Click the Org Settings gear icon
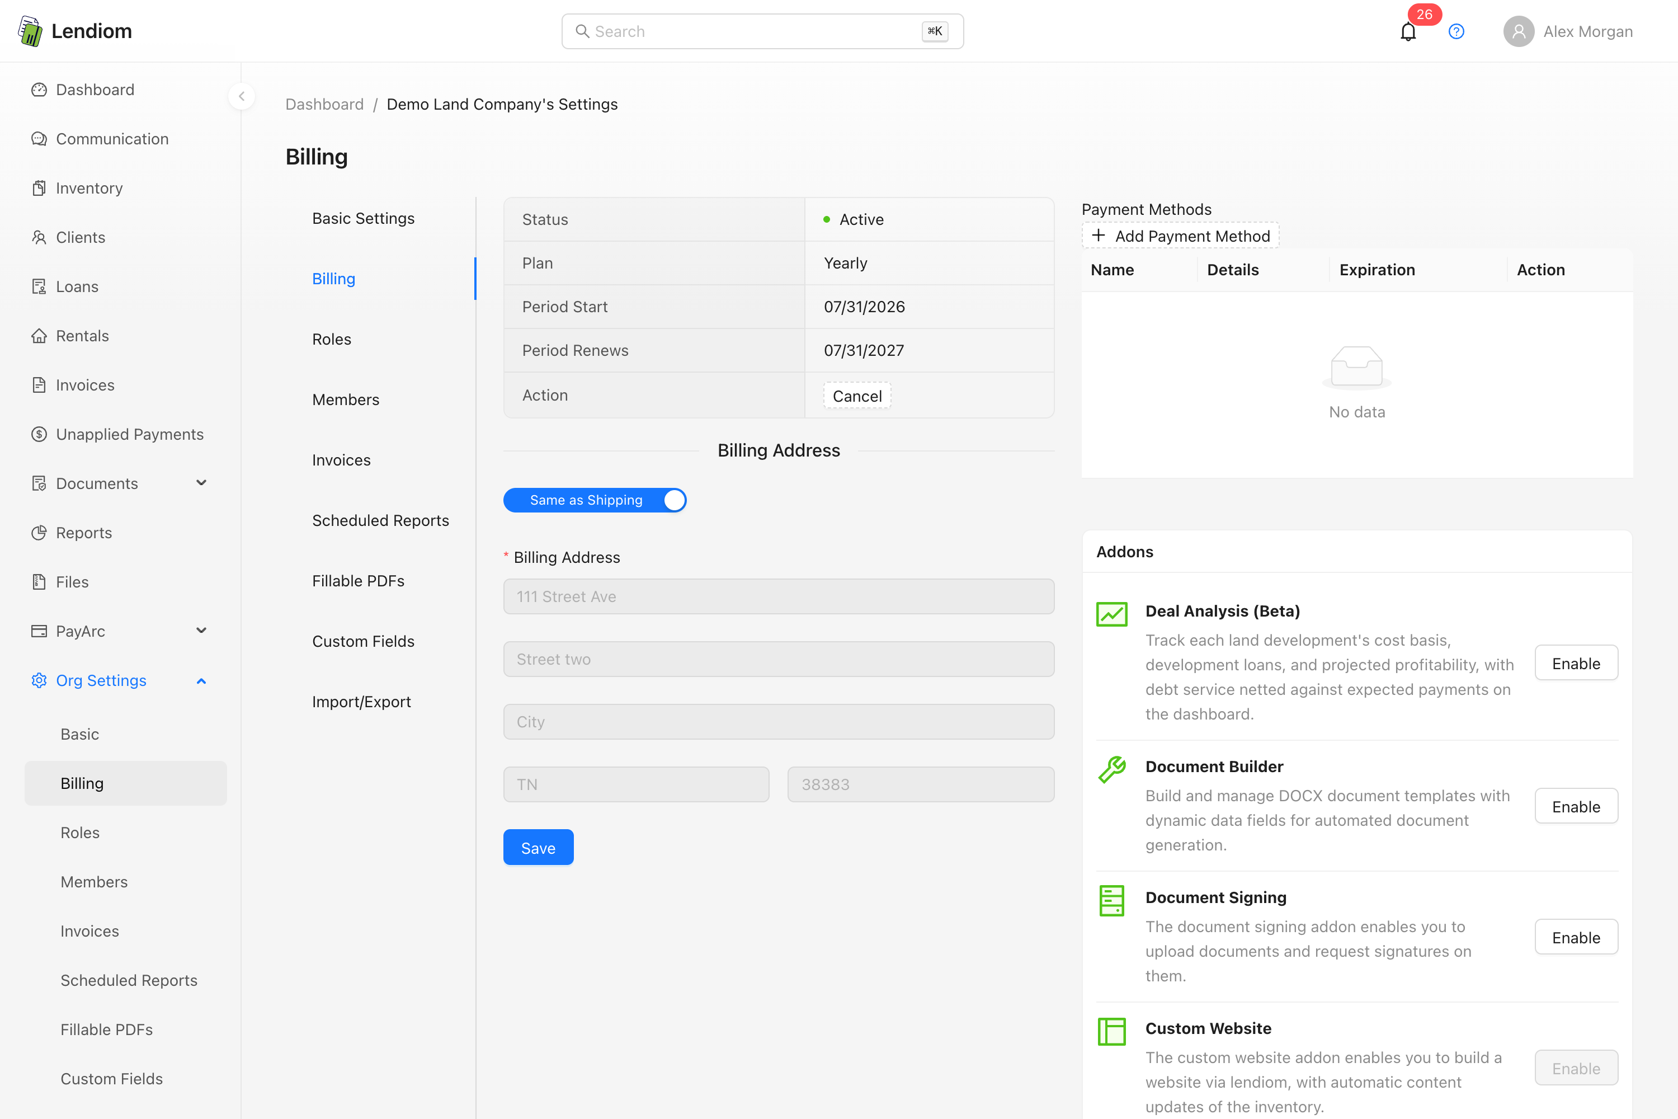 pyautogui.click(x=39, y=680)
